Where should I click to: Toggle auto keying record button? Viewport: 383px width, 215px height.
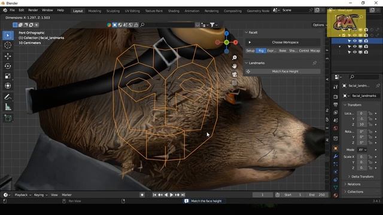pos(142,195)
